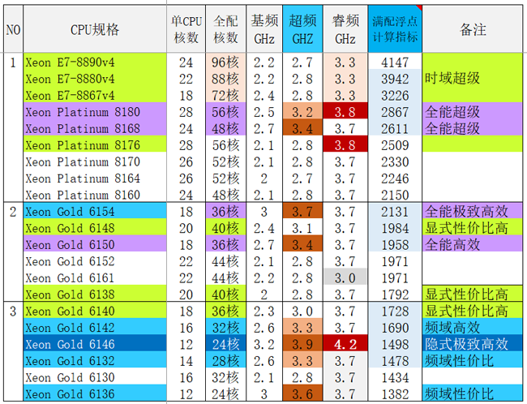Screen dimensions: 527x404
Task: Click the 备注 column header
Action: [472, 29]
